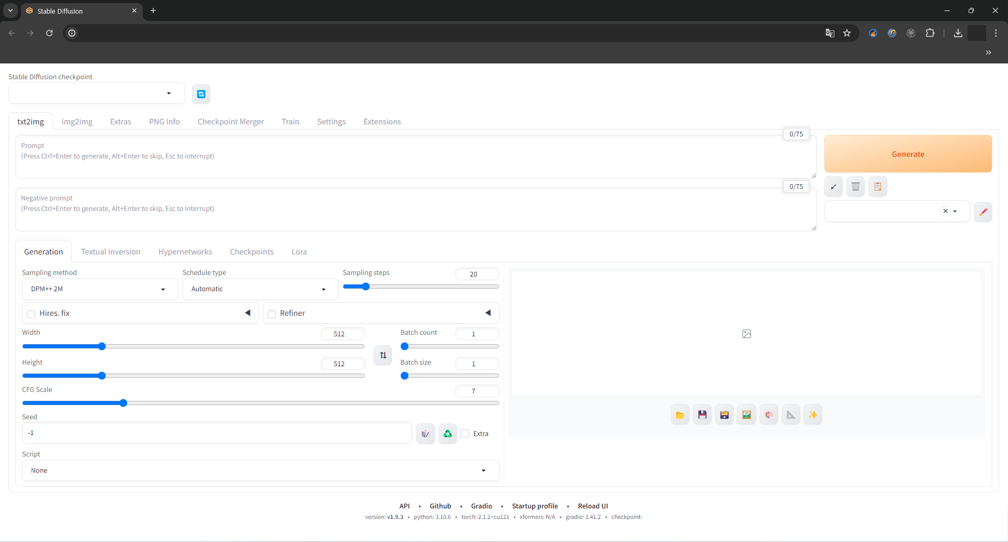The height and width of the screenshot is (542, 1008).
Task: Open the Extras tab
Action: click(121, 122)
